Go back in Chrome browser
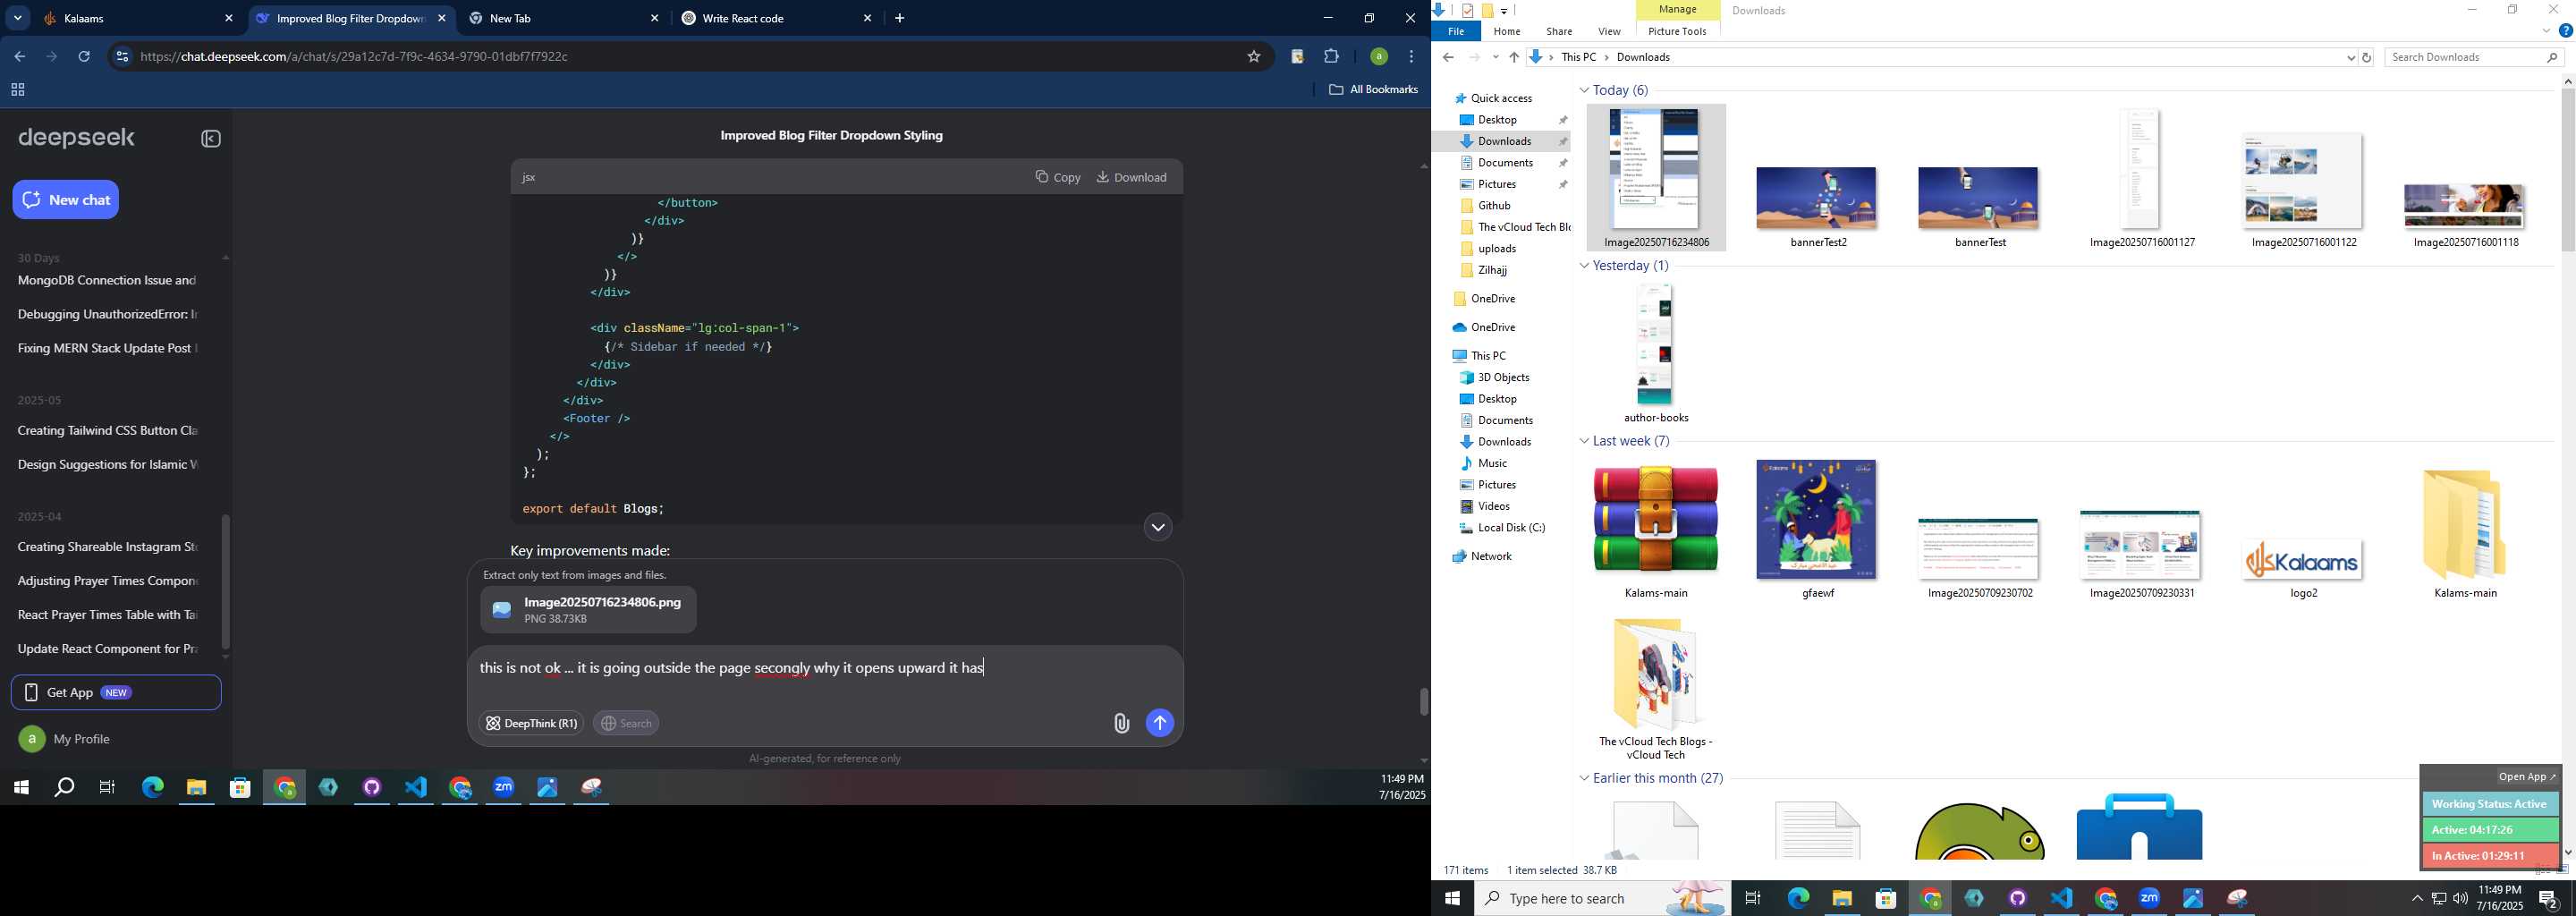 (x=20, y=57)
